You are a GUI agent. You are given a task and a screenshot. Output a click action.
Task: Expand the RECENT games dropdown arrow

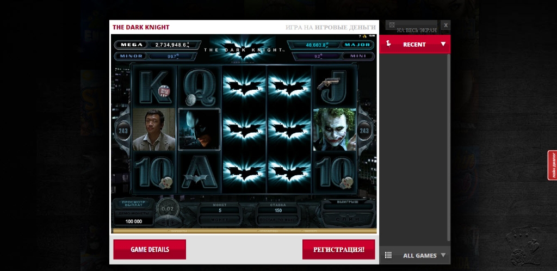(443, 44)
